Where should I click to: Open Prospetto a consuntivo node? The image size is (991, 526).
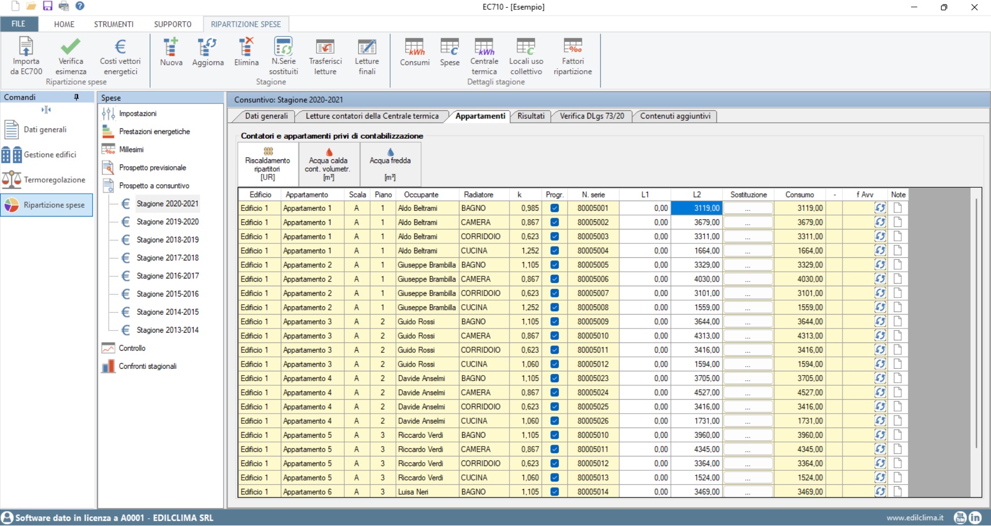click(x=154, y=186)
